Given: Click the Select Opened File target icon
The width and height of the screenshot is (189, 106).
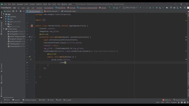Looking at the screenshot, I should click(13, 11).
